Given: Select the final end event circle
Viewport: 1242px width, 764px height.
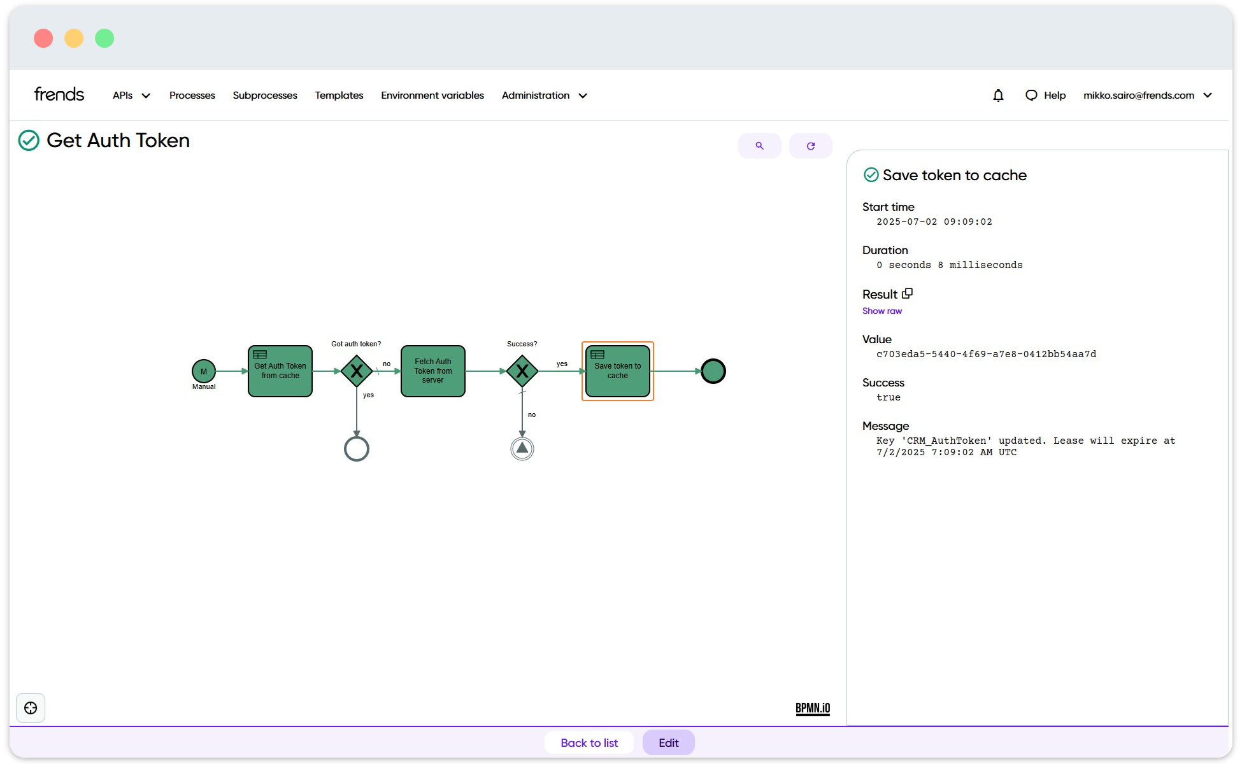Looking at the screenshot, I should click(x=713, y=371).
